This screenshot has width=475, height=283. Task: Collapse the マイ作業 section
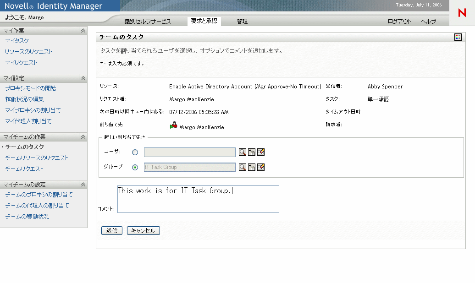pos(83,31)
